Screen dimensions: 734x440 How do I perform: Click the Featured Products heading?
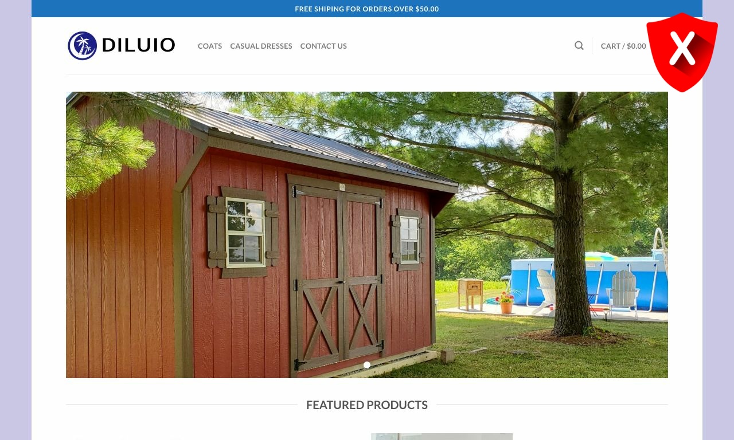click(x=367, y=405)
